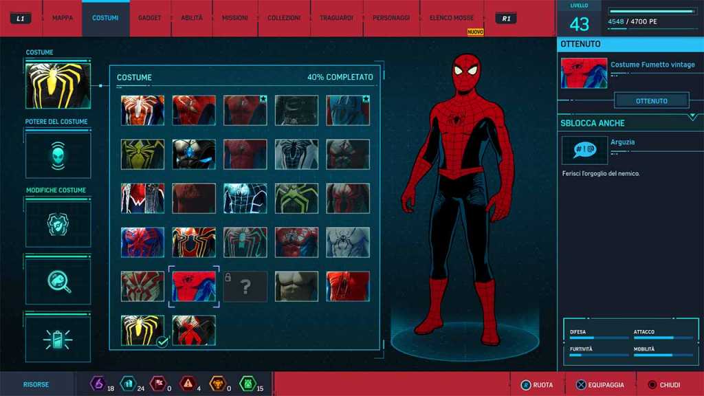Select the equipped yellow costume with checkmark
The width and height of the screenshot is (704, 396).
143,331
